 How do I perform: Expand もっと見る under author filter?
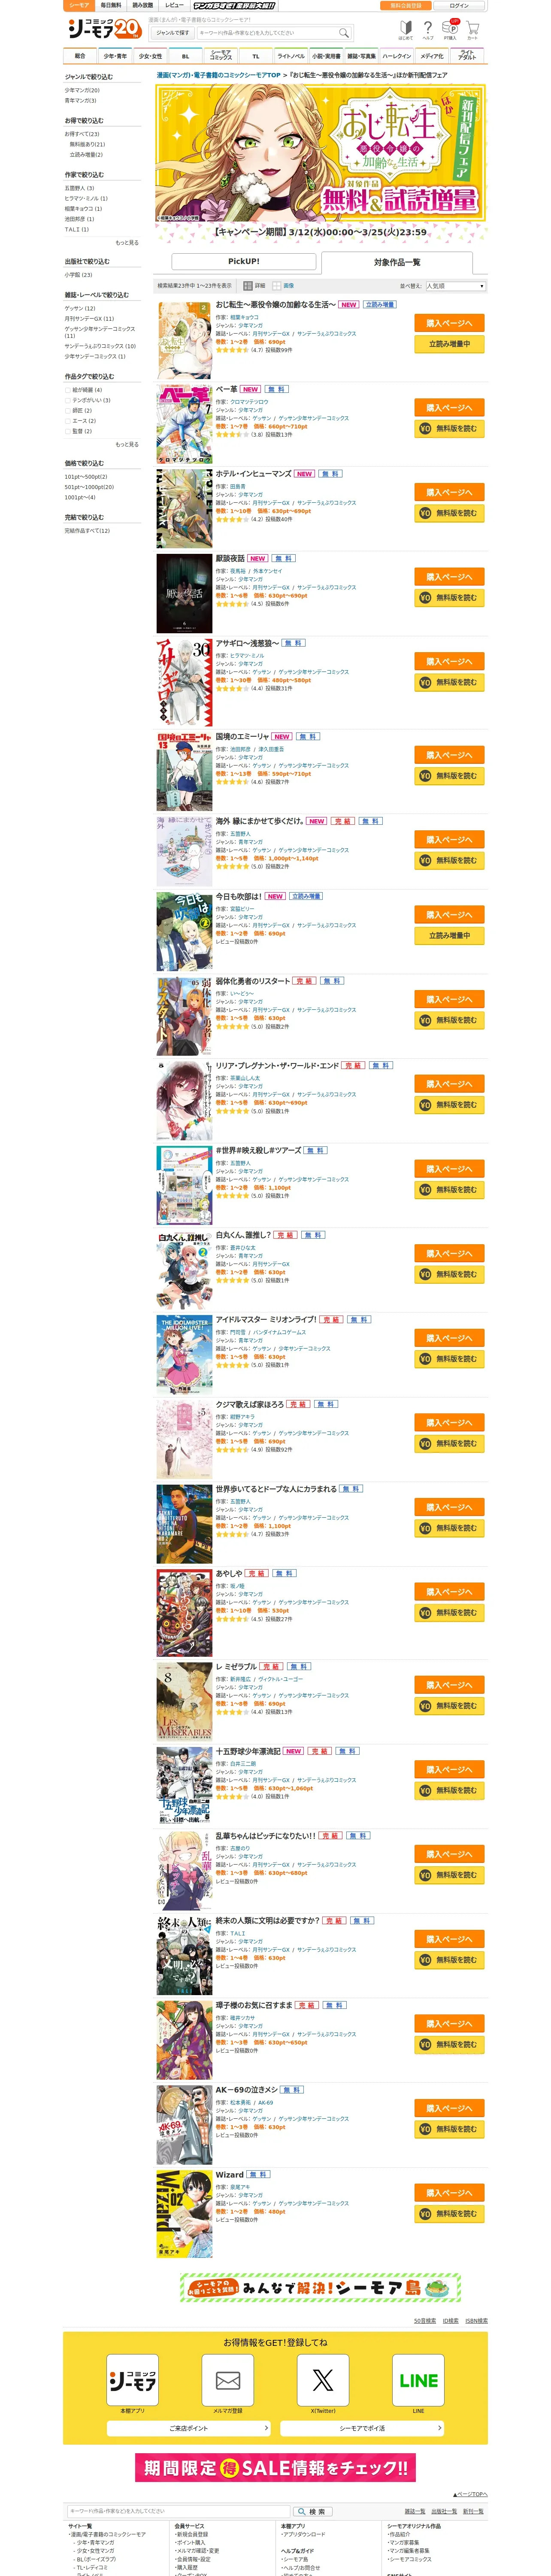[x=127, y=243]
